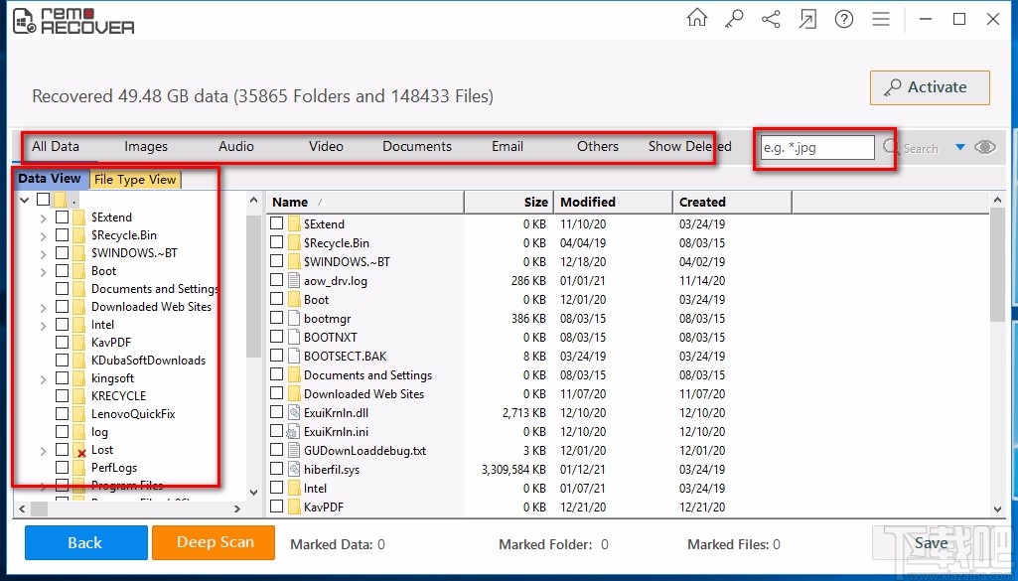Click the external link arrow icon
Viewport: 1018px width, 581px height.
[807, 18]
